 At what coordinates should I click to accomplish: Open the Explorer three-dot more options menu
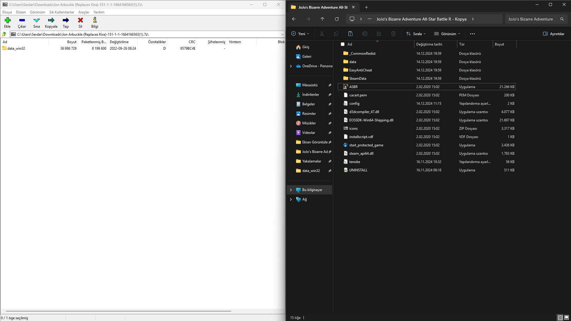point(473,34)
